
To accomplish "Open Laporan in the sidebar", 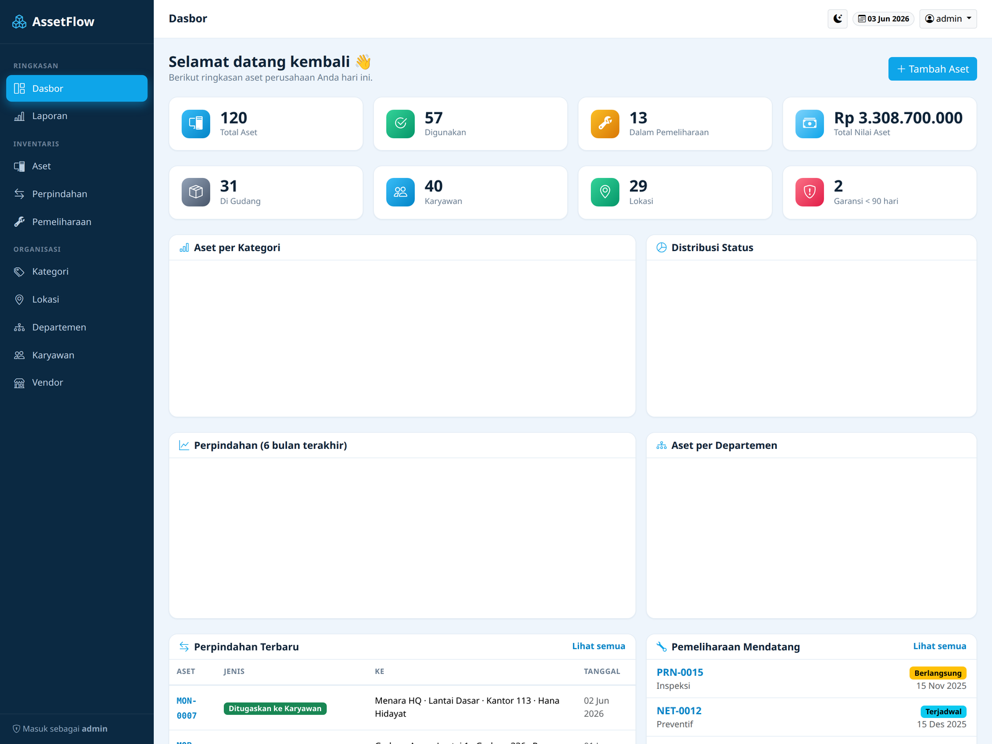I will coord(77,116).
